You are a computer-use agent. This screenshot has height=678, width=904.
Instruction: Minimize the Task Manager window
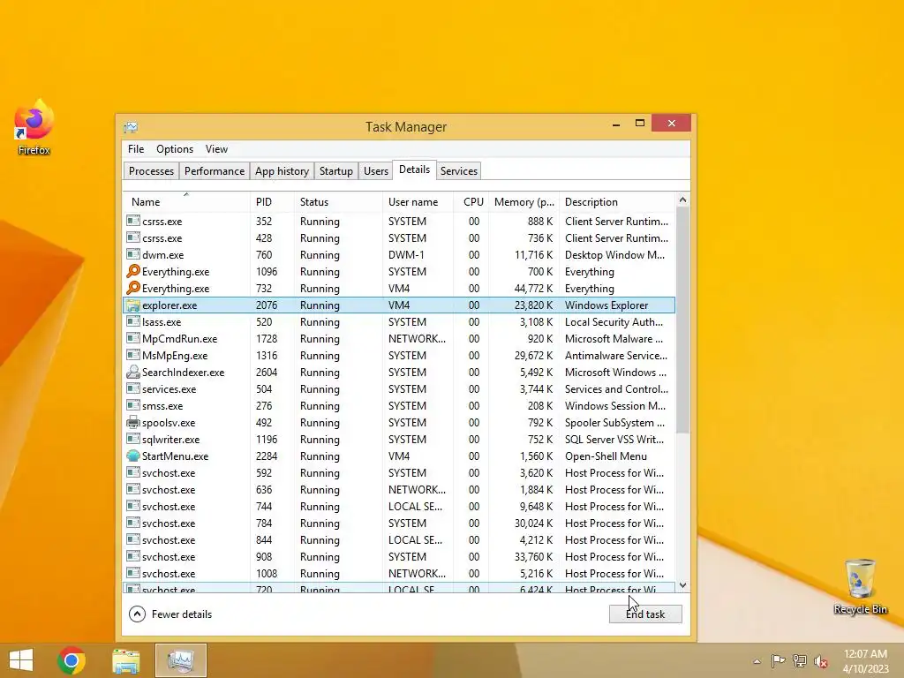[616, 124]
